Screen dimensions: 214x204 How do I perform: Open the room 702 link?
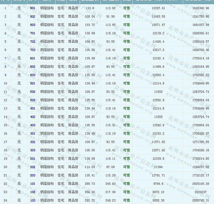(33, 41)
